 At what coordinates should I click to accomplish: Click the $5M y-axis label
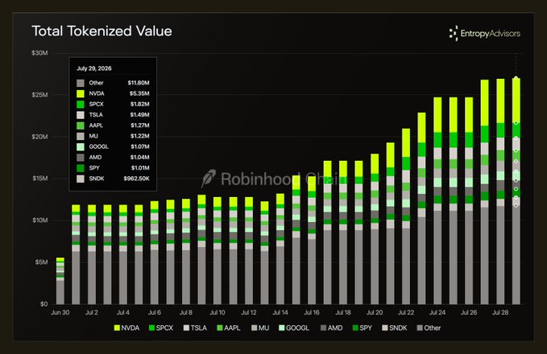point(42,262)
